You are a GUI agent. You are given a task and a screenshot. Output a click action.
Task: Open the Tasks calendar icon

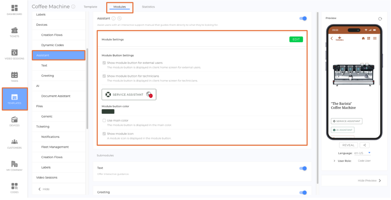[14, 75]
